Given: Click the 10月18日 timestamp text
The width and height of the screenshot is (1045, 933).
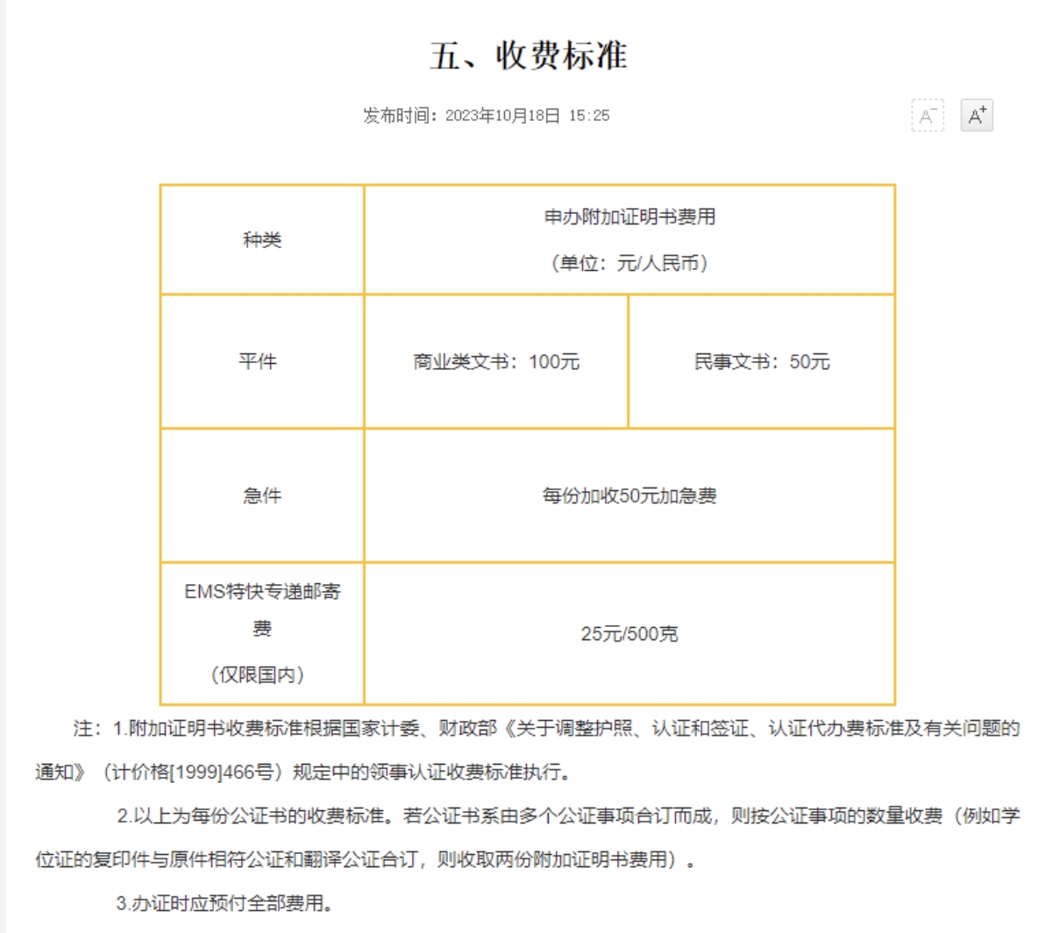Looking at the screenshot, I should 522,115.
